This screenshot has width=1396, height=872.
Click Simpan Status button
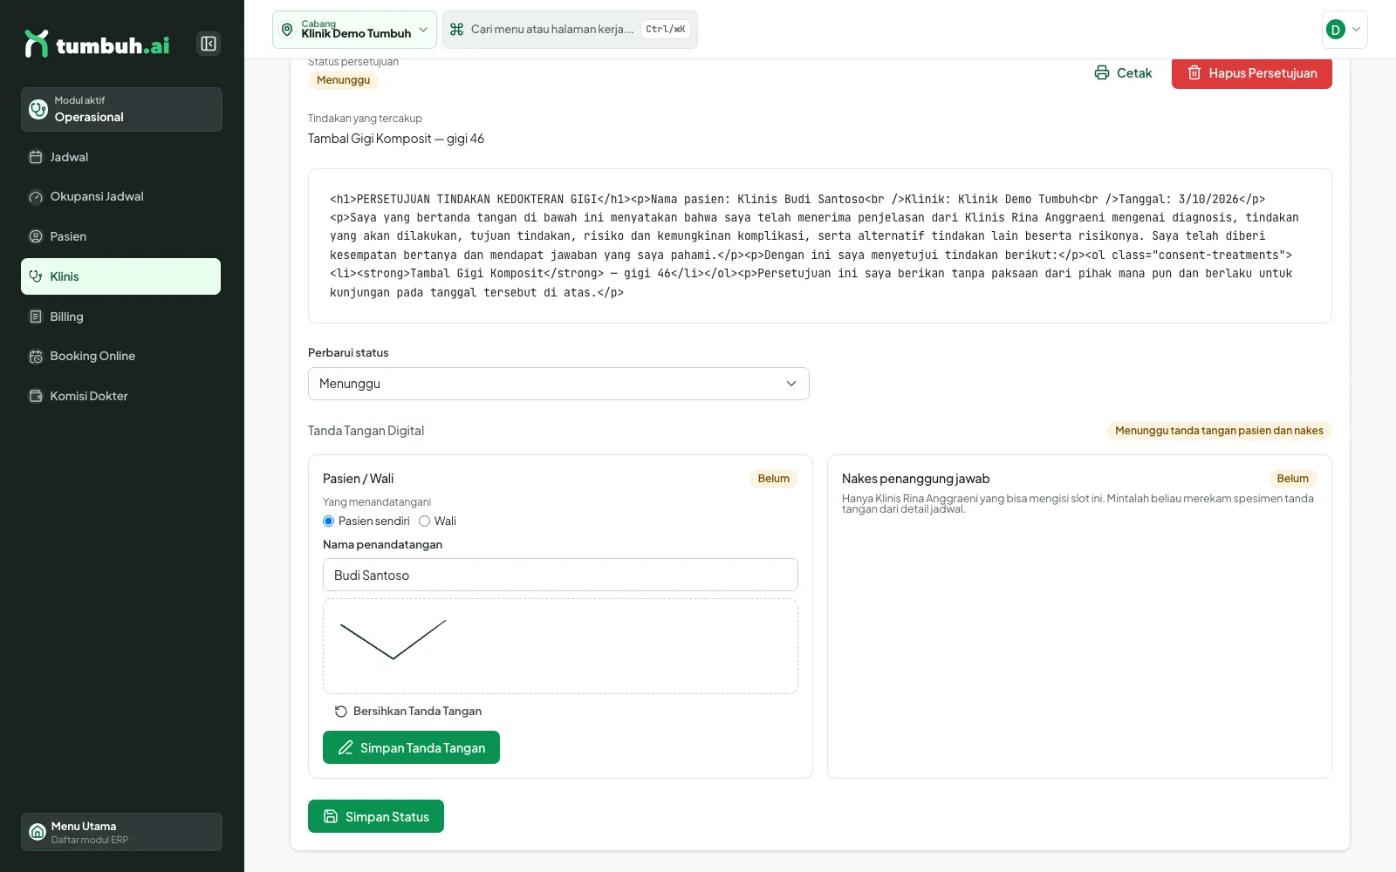coord(376,816)
